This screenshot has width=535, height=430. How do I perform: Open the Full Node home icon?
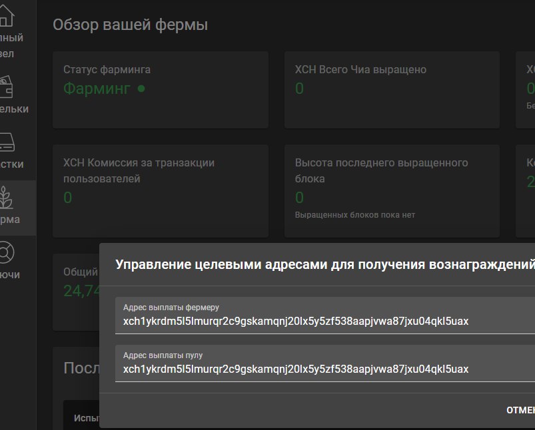click(x=7, y=16)
